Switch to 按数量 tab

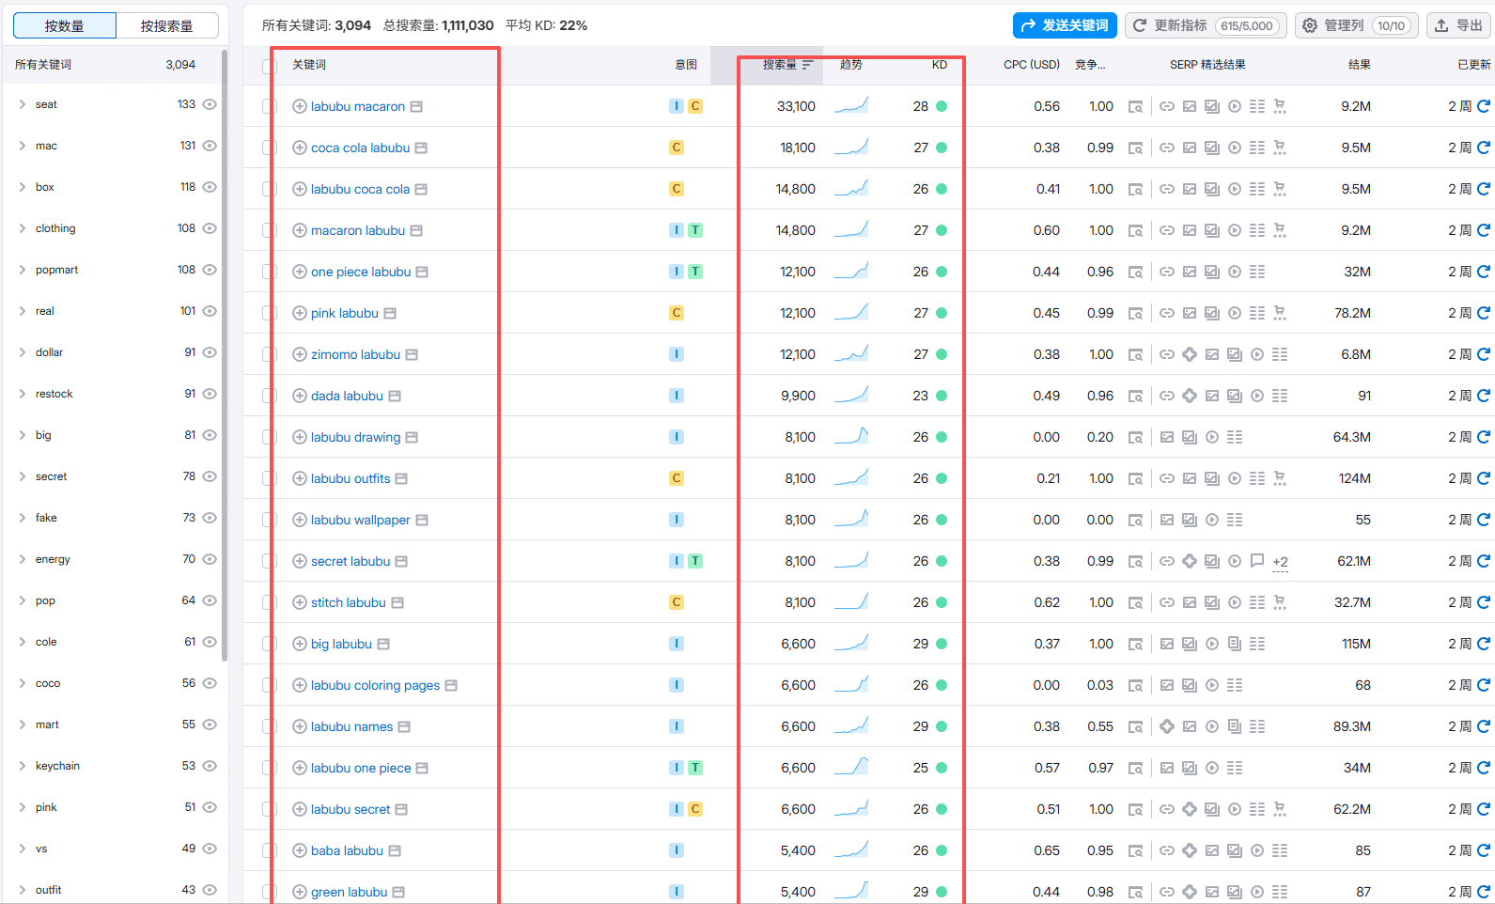tap(65, 25)
